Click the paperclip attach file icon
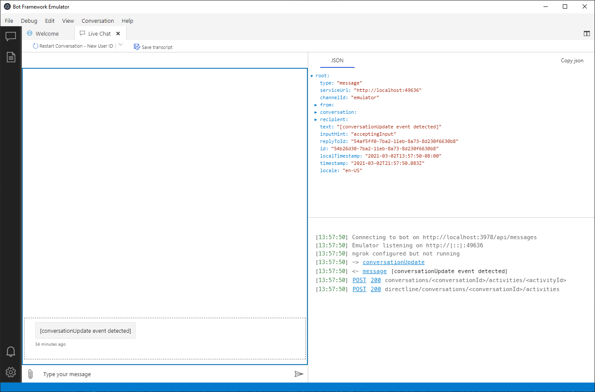This screenshot has height=392, width=595. pos(30,374)
